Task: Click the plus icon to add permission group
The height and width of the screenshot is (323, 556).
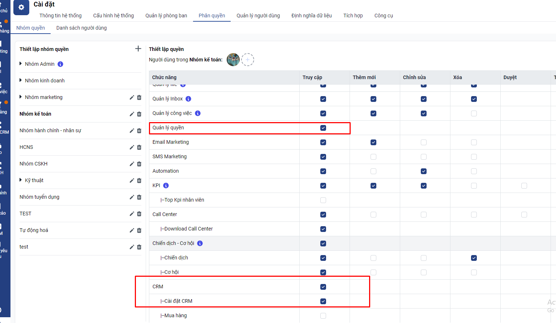Action: [138, 48]
